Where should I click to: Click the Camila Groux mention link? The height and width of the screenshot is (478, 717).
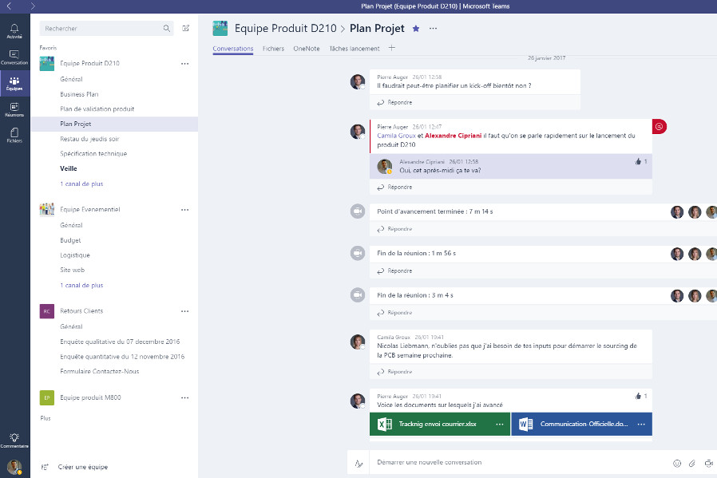click(x=396, y=136)
